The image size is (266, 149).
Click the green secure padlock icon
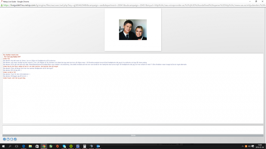click(x=2, y=5)
